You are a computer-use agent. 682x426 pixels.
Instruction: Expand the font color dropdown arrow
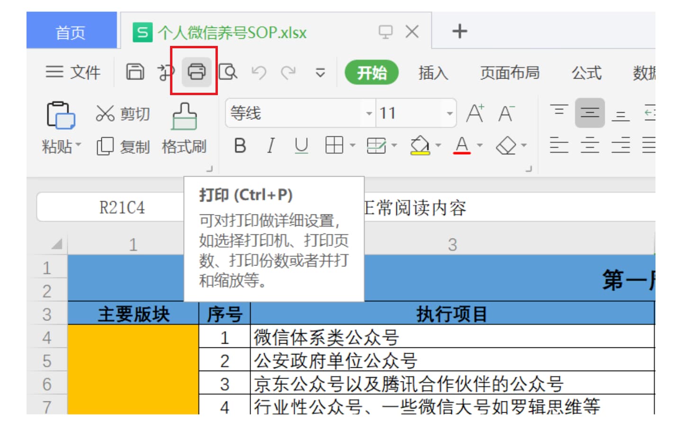pos(480,145)
